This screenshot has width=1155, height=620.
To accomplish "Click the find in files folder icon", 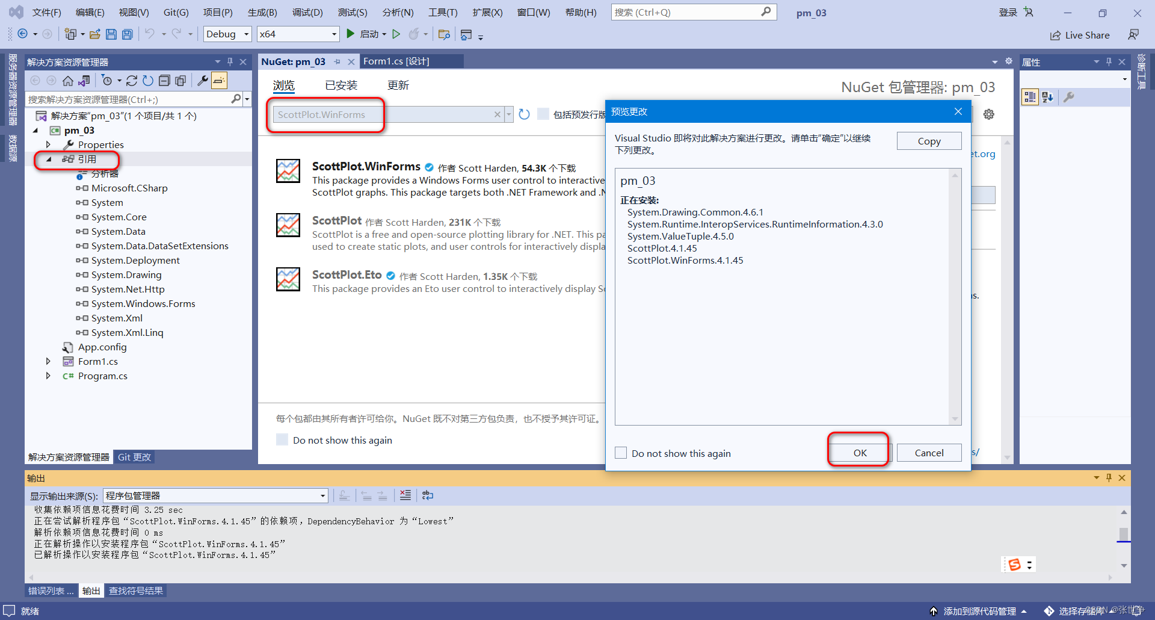I will pos(444,34).
